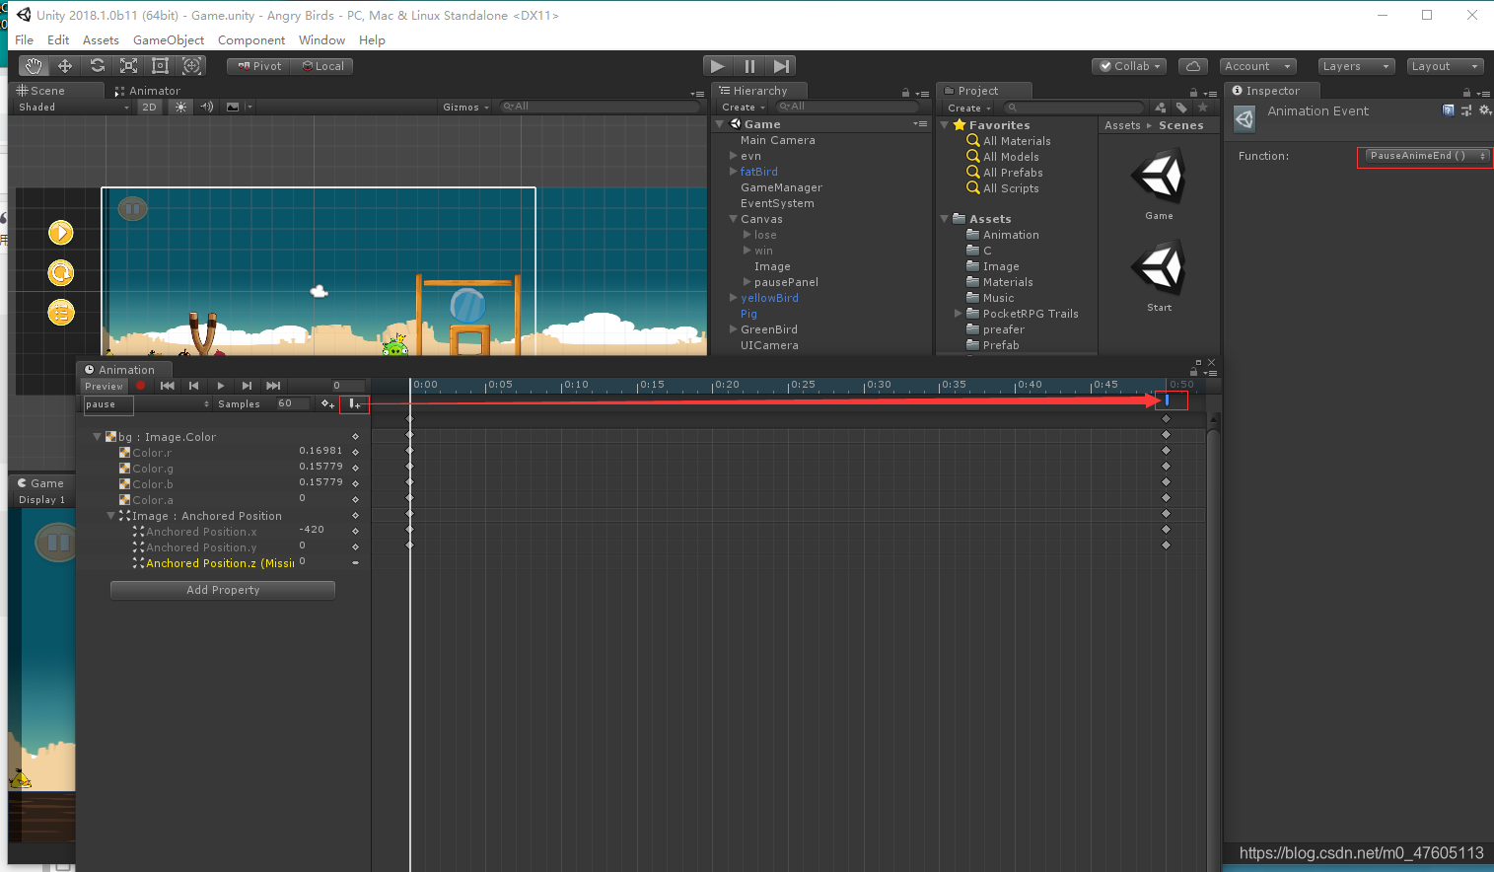Select the Scale tool

(x=128, y=66)
